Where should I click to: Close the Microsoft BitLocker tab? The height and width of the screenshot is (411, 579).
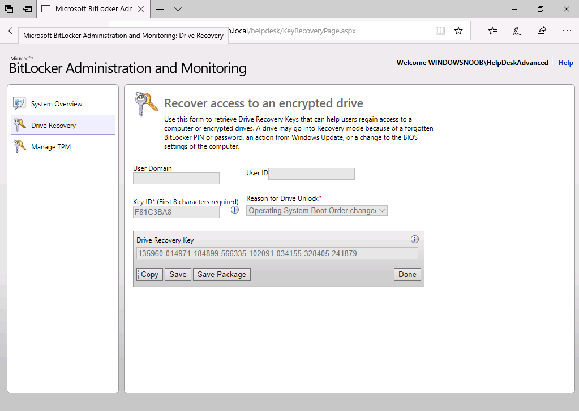(x=141, y=9)
